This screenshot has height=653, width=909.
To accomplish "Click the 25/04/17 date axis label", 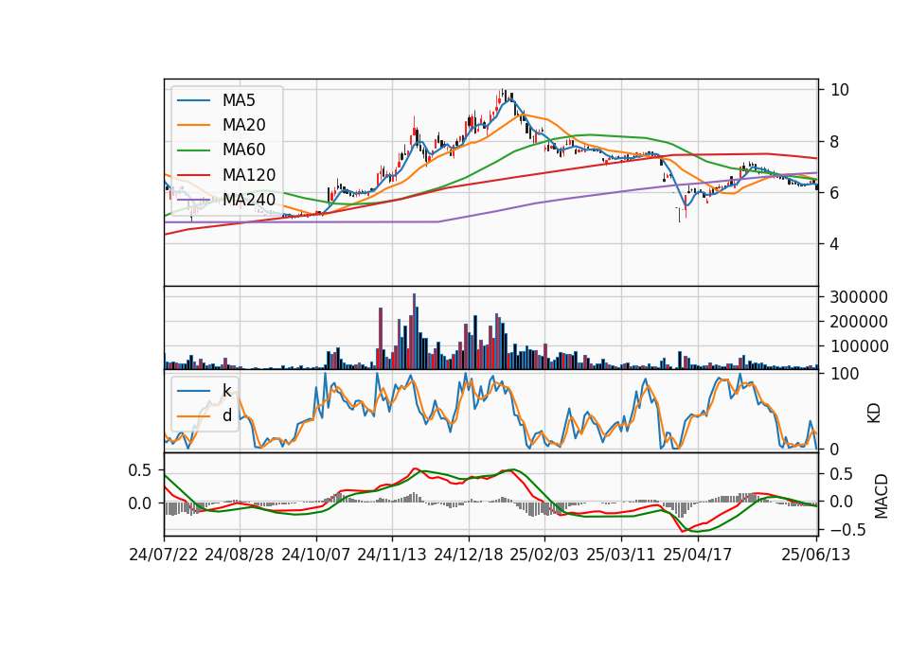I will (698, 555).
